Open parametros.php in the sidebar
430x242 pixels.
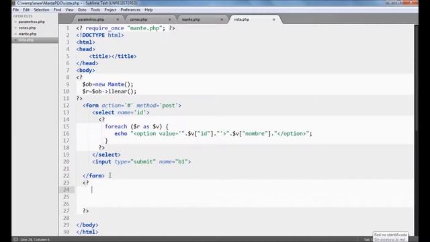coord(32,22)
